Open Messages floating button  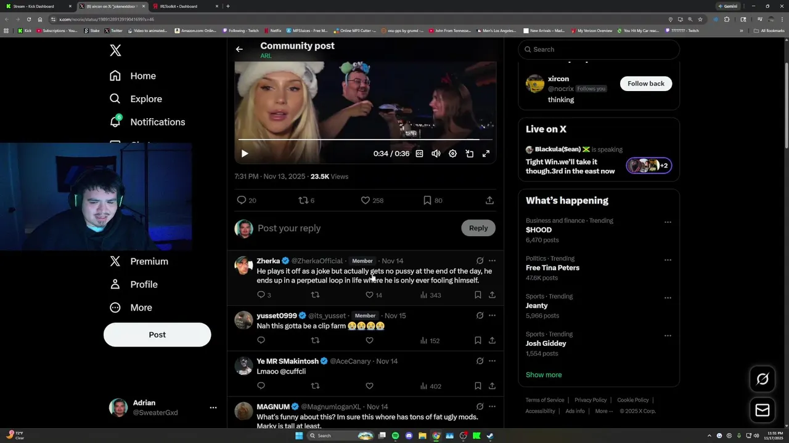[762, 410]
